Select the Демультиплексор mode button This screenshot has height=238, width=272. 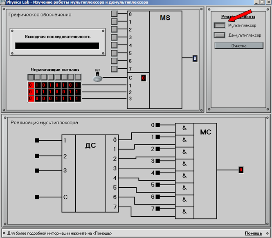219,35
